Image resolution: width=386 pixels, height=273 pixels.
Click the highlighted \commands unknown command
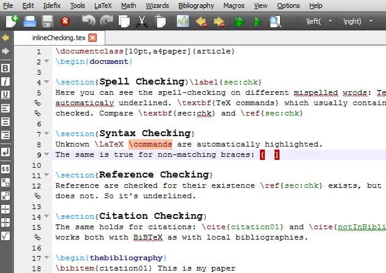click(x=150, y=144)
